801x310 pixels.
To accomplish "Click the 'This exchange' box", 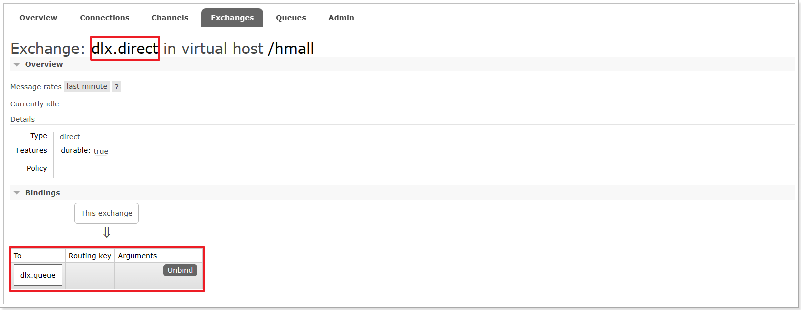I will 107,213.
